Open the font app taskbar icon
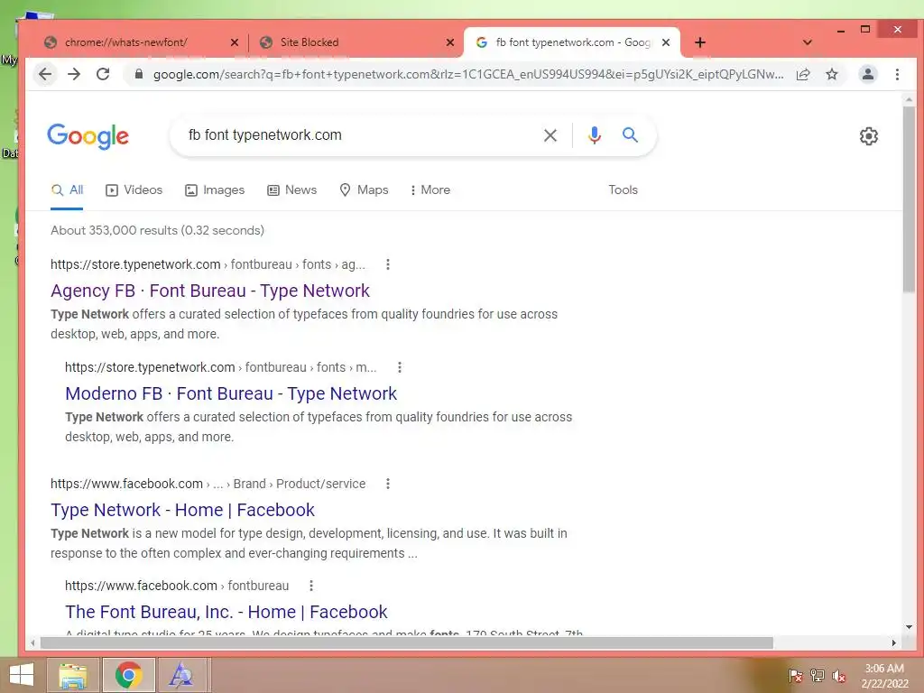Screen dimensions: 924x693 click(181, 675)
